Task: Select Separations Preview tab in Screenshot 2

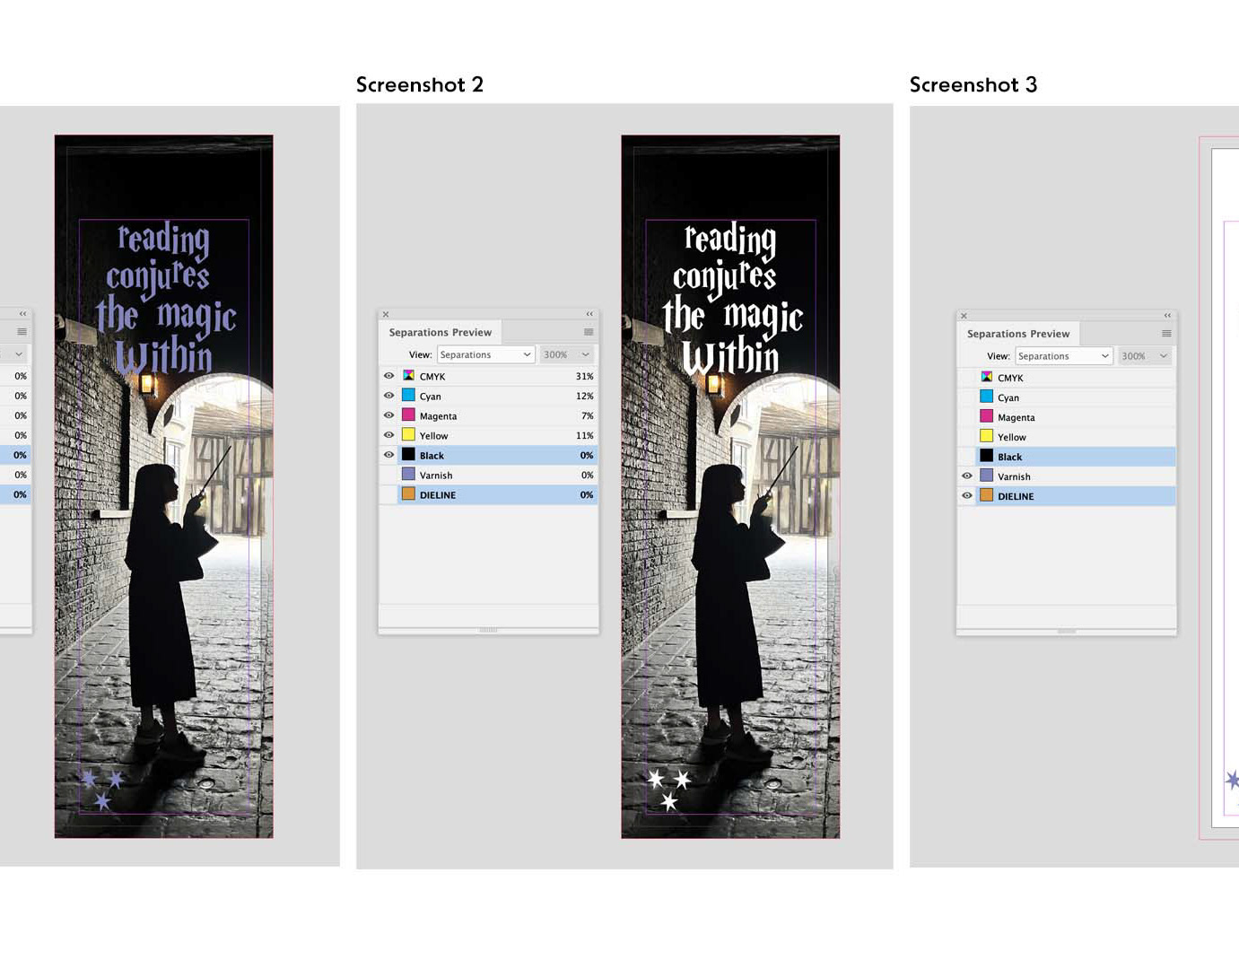Action: (x=440, y=332)
